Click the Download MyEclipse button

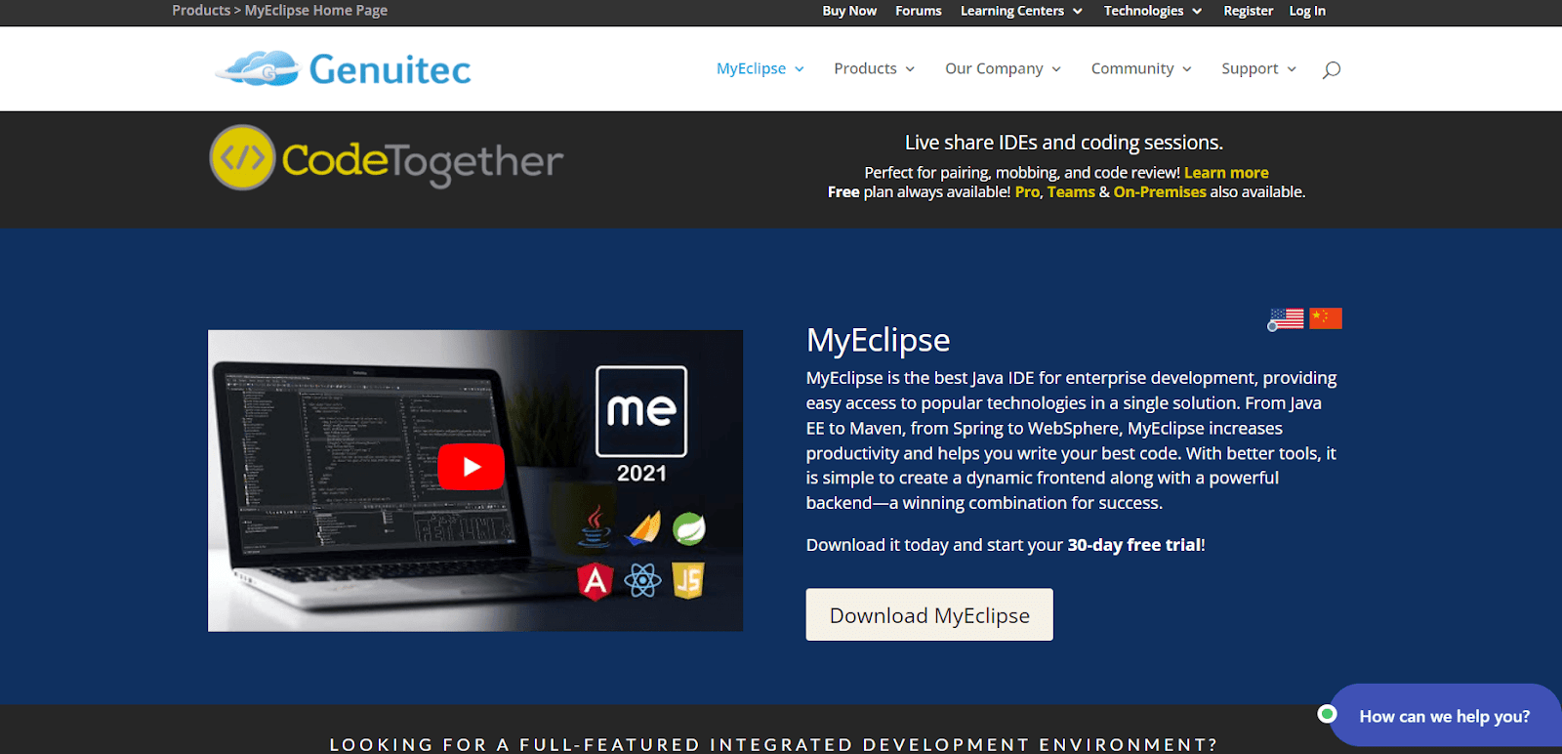[929, 614]
